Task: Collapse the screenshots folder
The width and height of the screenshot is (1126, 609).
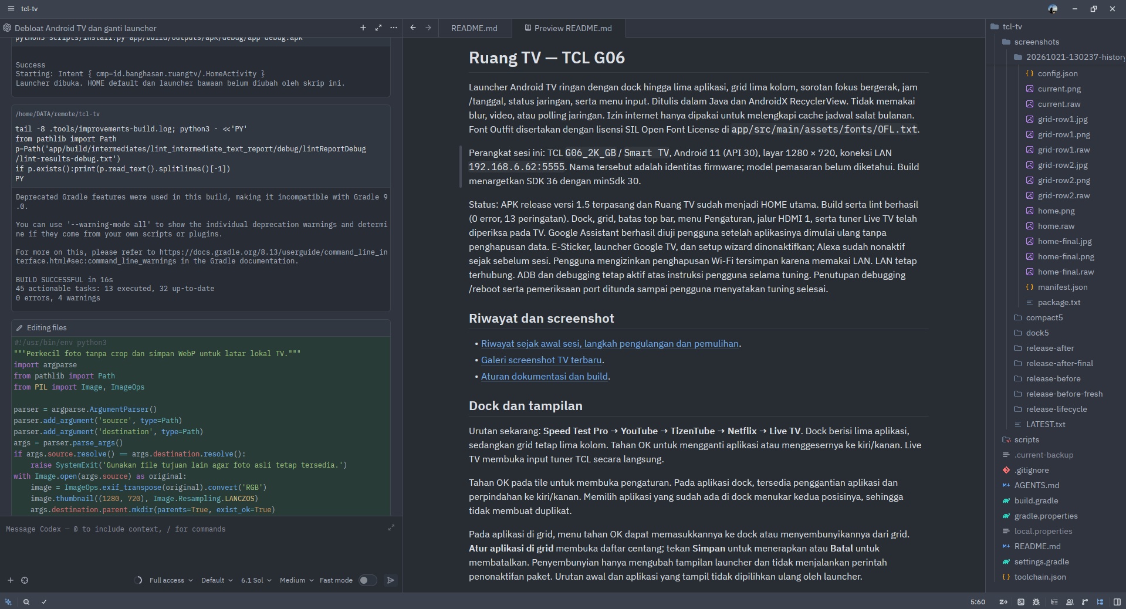Action: (1030, 42)
